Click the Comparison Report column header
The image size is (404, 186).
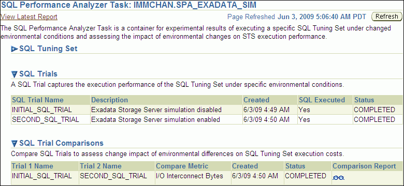[364, 166]
